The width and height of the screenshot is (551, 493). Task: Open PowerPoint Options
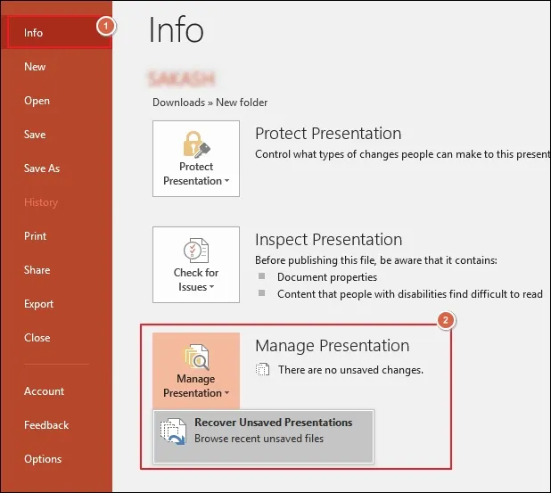[x=43, y=458]
